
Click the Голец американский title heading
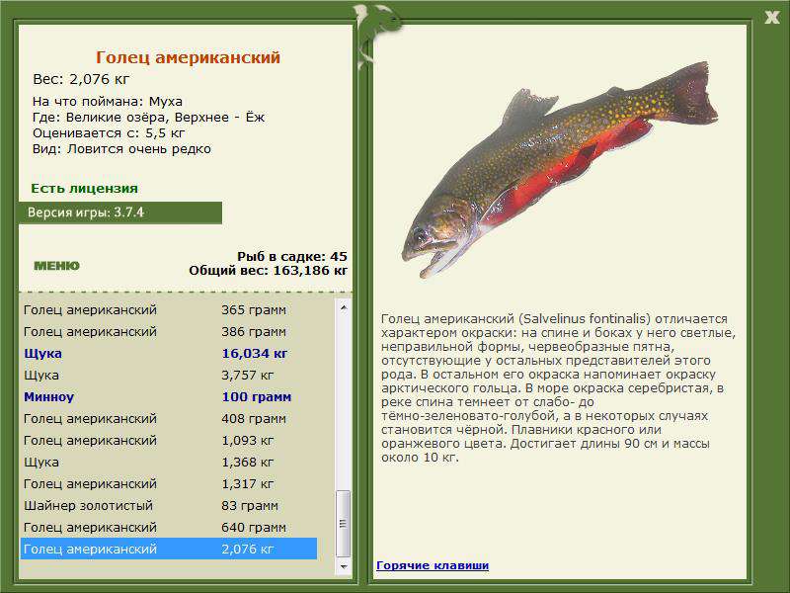coord(188,57)
